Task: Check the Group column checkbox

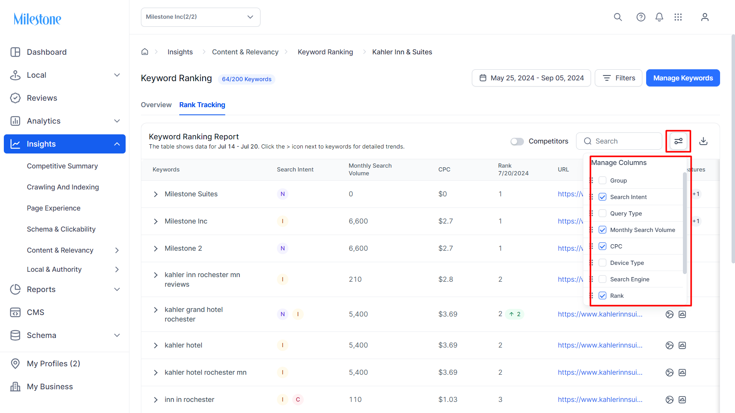Action: click(x=602, y=180)
